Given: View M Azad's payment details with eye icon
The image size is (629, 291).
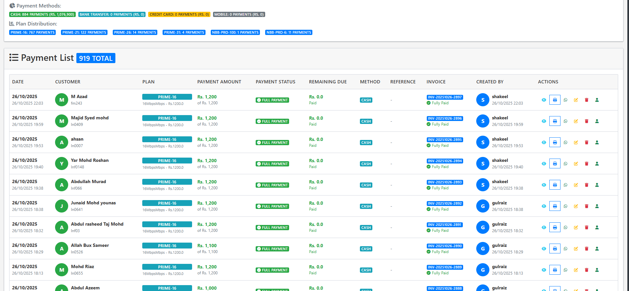Looking at the screenshot, I should click(x=544, y=100).
